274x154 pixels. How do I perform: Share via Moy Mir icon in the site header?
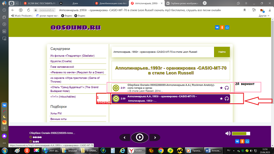click(227, 27)
